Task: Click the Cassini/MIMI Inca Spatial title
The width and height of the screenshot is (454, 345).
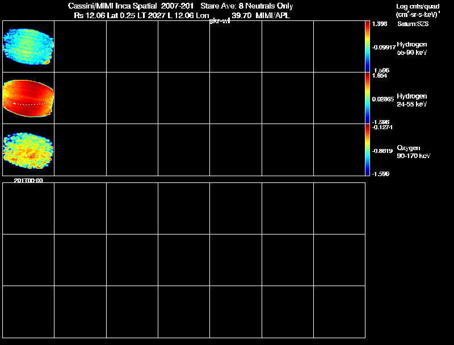Action: pos(112,6)
